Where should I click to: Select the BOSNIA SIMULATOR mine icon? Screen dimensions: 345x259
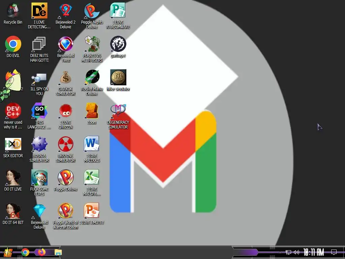(39, 144)
